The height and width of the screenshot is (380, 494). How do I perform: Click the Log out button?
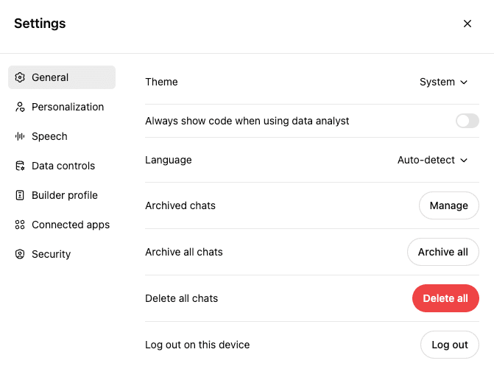449,345
